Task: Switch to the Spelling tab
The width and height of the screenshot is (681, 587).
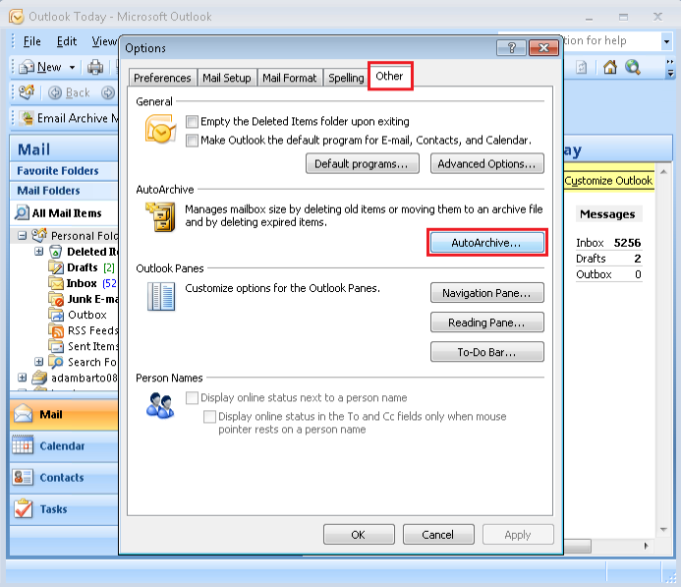Action: [x=346, y=78]
